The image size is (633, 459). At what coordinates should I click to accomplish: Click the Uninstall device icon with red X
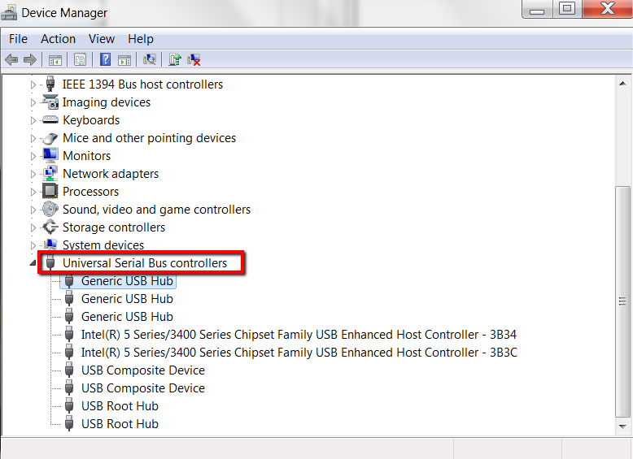click(x=194, y=59)
